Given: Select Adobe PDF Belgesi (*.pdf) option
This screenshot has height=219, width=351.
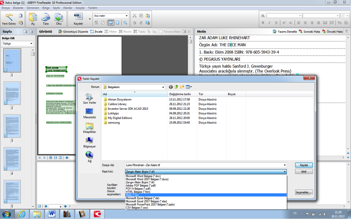Looking at the screenshot, I should pos(206,186).
